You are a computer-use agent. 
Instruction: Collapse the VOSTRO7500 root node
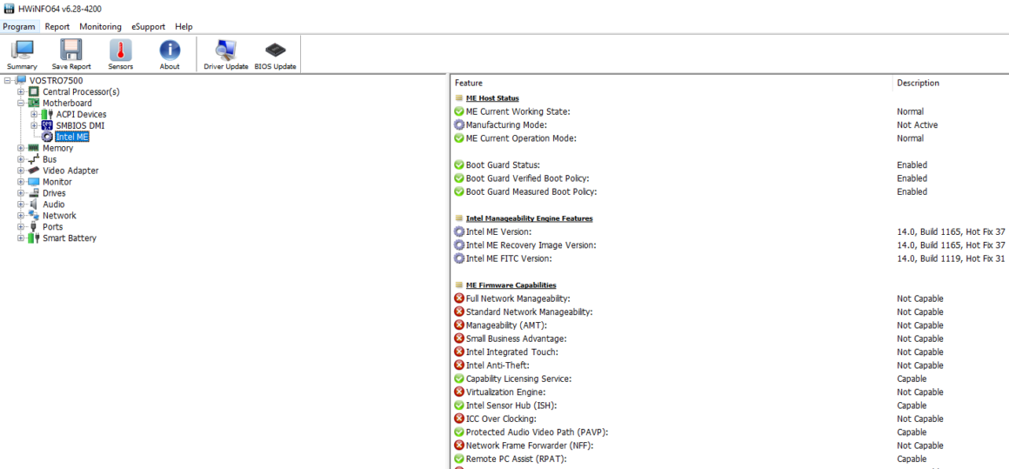click(8, 80)
